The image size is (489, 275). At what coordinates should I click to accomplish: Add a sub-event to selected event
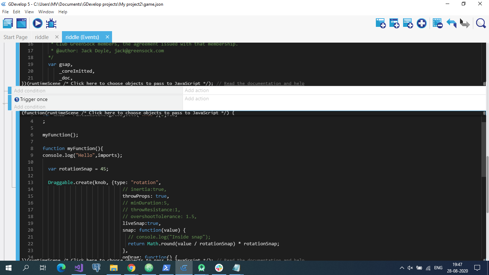point(394,24)
